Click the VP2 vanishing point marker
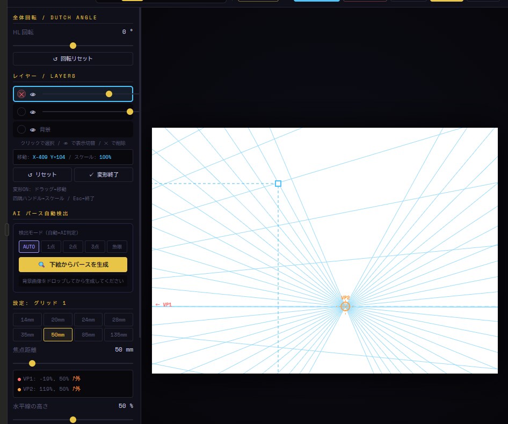The height and width of the screenshot is (424, 508). point(345,306)
